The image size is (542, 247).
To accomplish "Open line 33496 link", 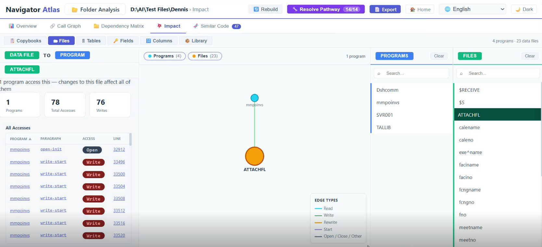I will [119, 162].
